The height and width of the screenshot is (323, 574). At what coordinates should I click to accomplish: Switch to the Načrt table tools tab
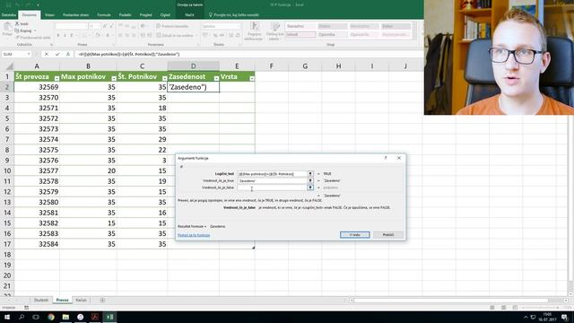click(x=189, y=15)
